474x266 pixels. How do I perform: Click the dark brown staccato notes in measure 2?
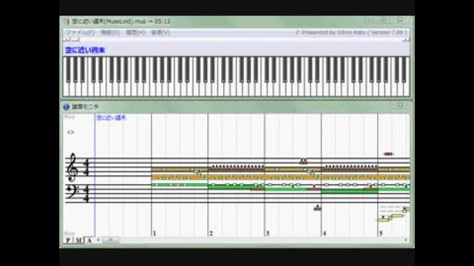236,168
